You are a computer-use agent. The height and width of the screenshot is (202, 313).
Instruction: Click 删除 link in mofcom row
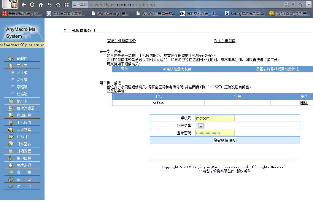point(304,103)
